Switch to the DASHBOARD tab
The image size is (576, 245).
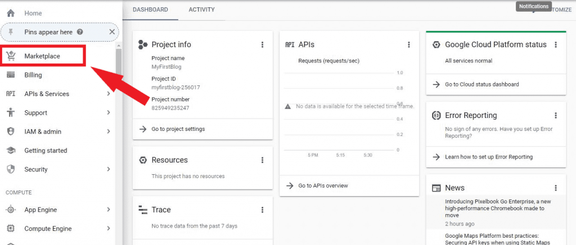pyautogui.click(x=150, y=10)
